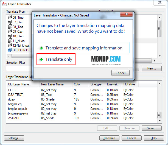
Task: Click the Translate From list left scroll arrow
Action: [9, 56]
